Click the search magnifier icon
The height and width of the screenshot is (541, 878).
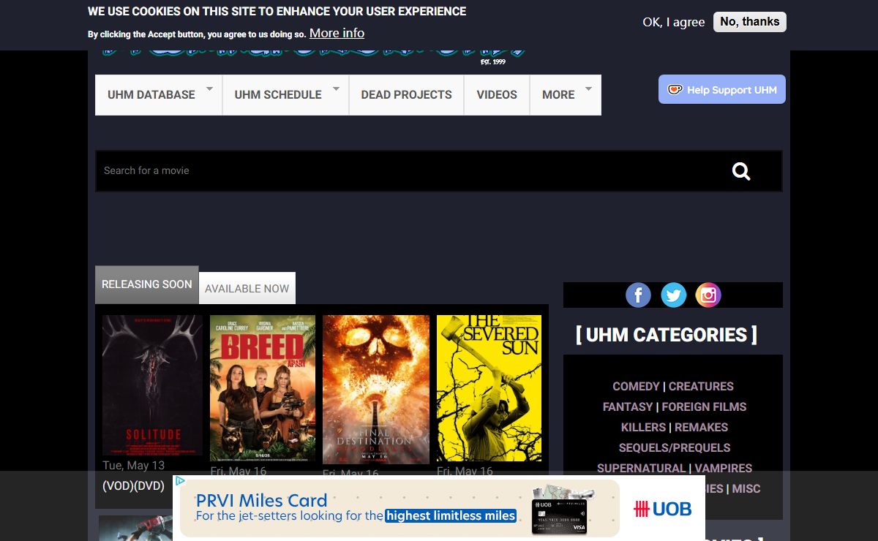coord(741,171)
